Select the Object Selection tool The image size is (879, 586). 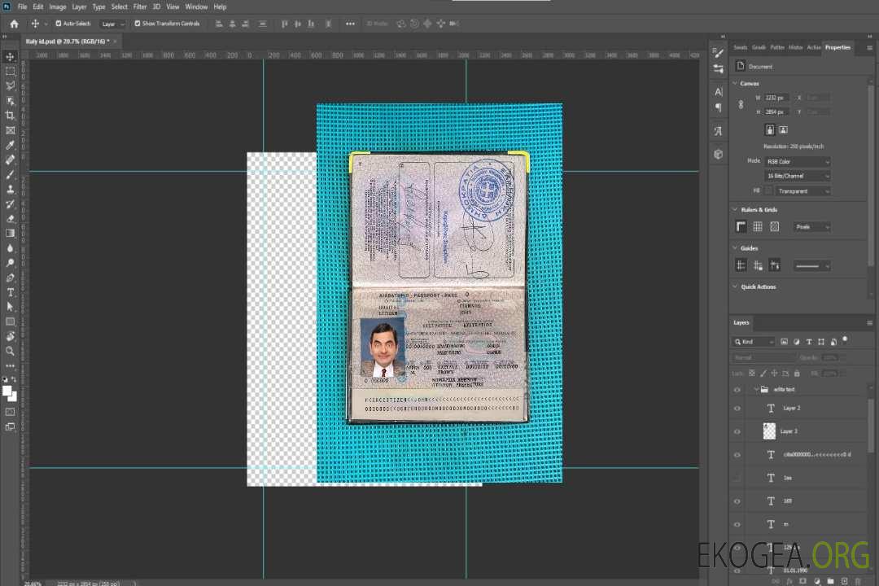10,101
